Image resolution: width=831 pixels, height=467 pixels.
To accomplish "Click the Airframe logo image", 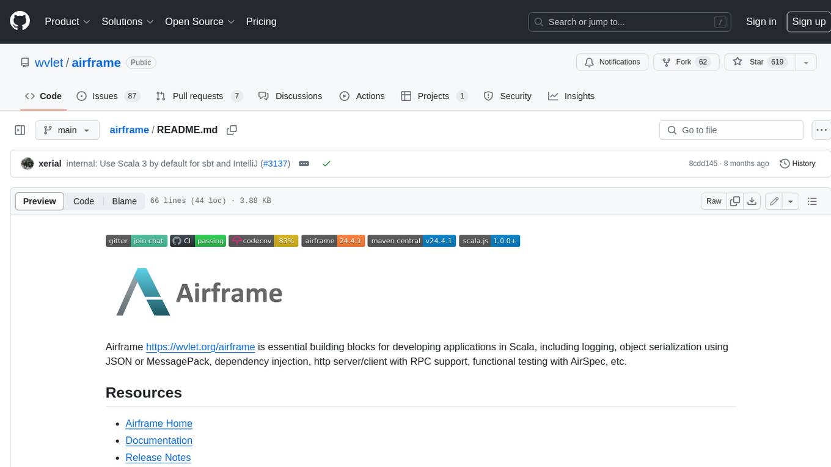I will pyautogui.click(x=199, y=292).
